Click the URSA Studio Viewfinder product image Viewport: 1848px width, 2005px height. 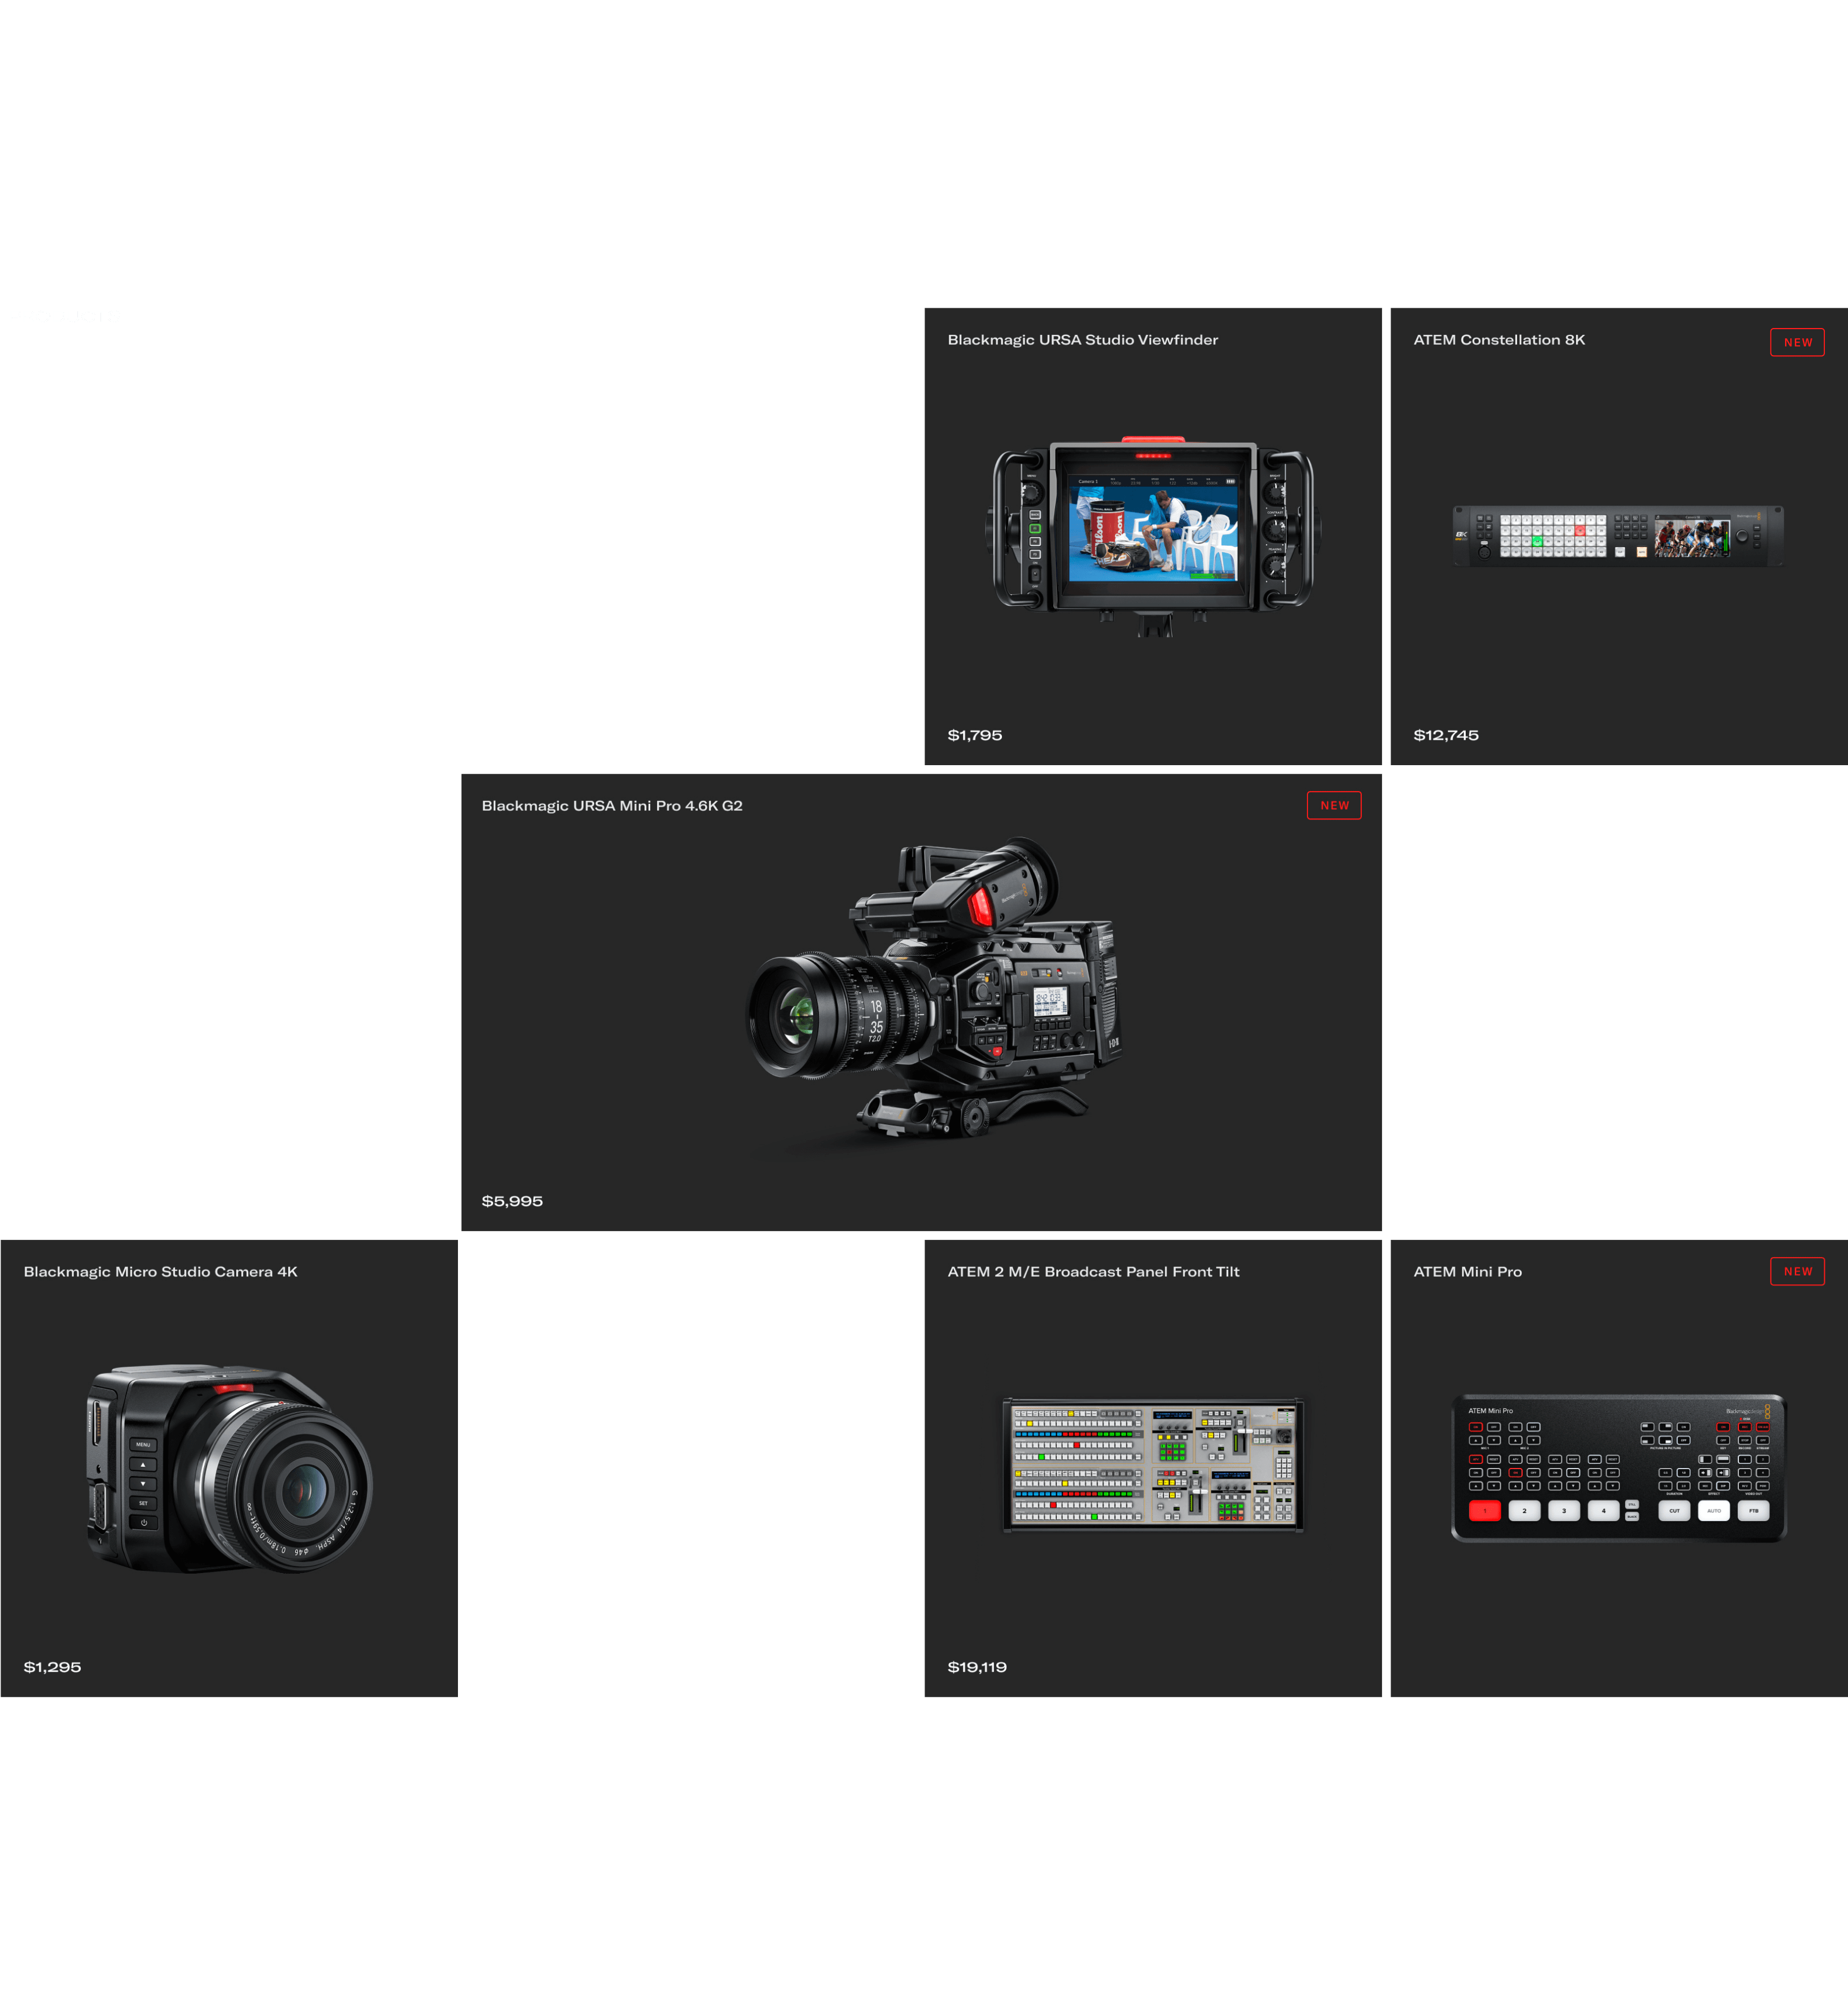click(x=1153, y=536)
